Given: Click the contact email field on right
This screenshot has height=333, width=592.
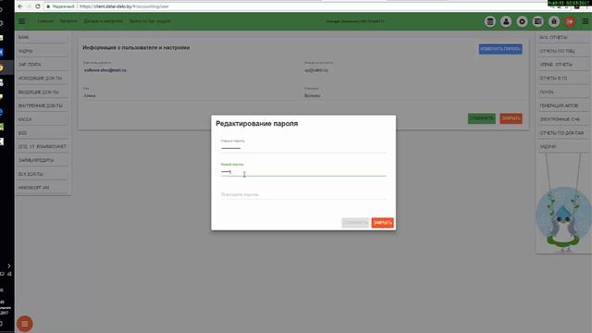Looking at the screenshot, I should coord(413,70).
